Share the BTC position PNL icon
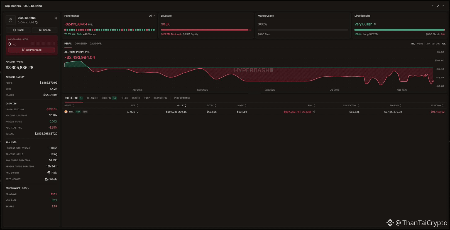450x230 pixels. tap(314, 112)
